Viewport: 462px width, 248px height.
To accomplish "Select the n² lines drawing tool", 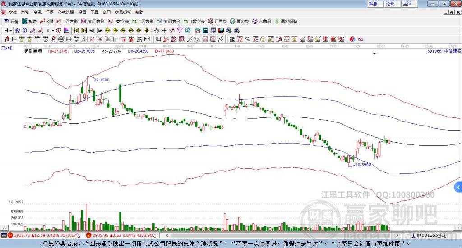I will pos(76,39).
